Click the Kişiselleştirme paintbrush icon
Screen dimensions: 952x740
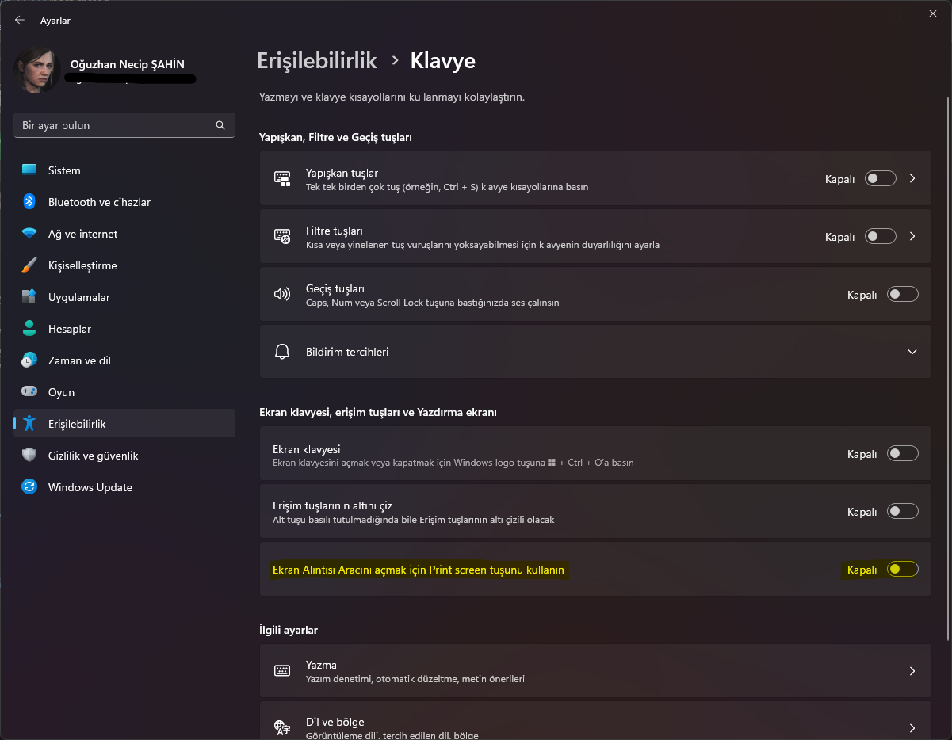coord(29,265)
